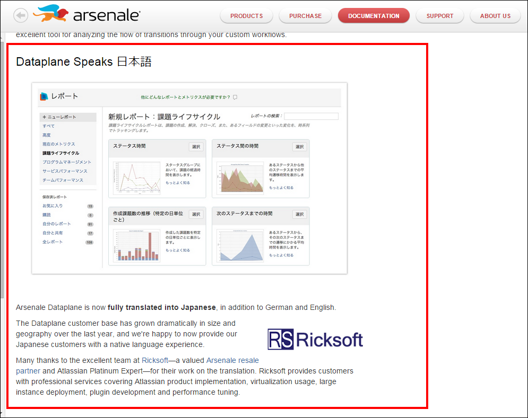Click 選択 on the ステータス時間 card
Image resolution: width=528 pixels, height=418 pixels.
pyautogui.click(x=196, y=147)
